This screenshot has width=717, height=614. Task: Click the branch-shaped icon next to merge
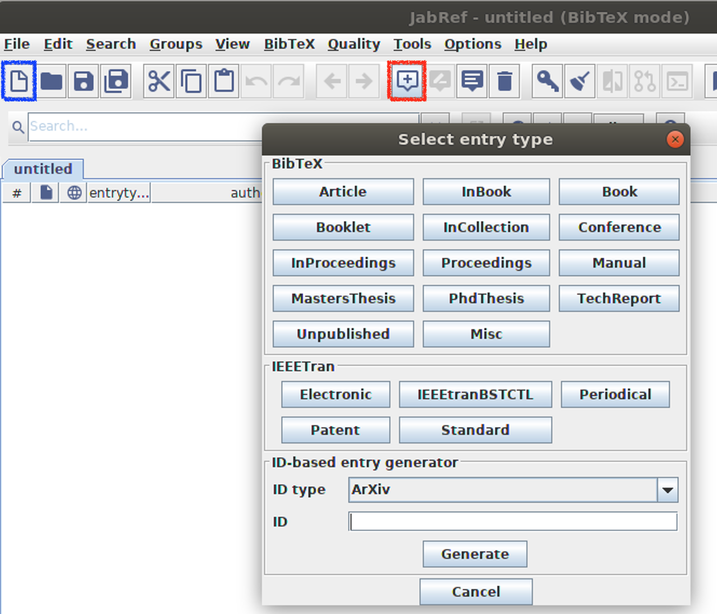tap(645, 81)
